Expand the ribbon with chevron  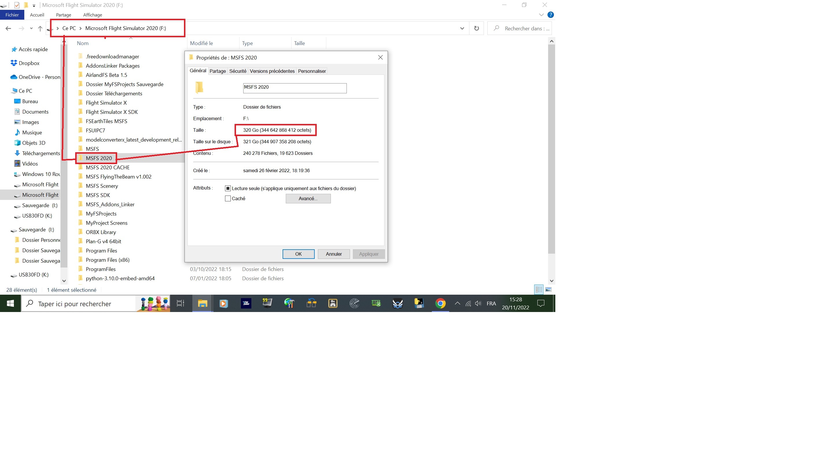click(541, 15)
